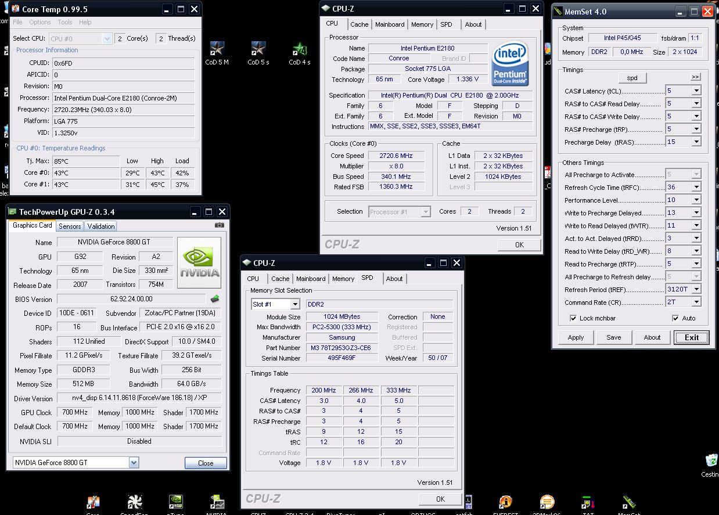Click the Close button in GPU-Z

click(x=206, y=463)
